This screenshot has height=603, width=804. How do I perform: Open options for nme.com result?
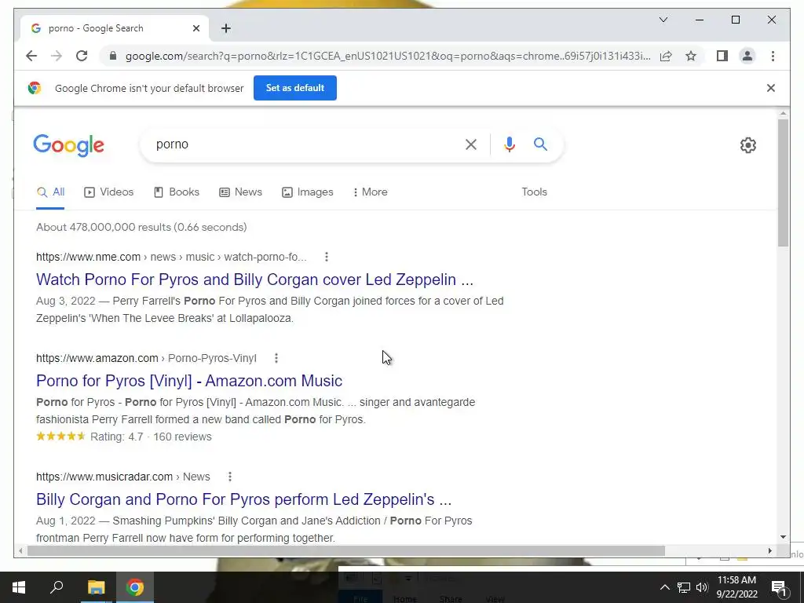[x=327, y=257]
